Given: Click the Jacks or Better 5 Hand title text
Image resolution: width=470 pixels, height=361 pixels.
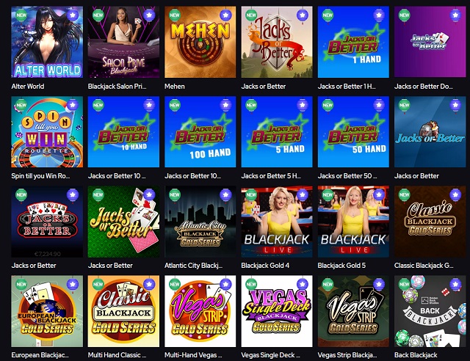Looking at the screenshot, I should click(271, 176).
